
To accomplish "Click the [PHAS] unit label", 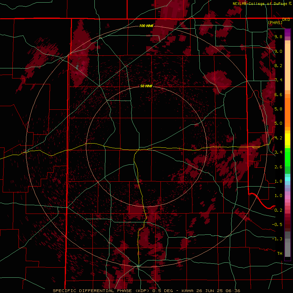I will tap(275, 22).
